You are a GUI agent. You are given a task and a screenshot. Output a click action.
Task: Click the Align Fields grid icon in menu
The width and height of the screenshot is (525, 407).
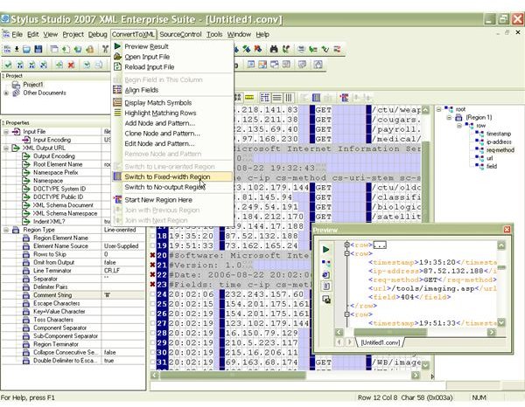pos(117,90)
